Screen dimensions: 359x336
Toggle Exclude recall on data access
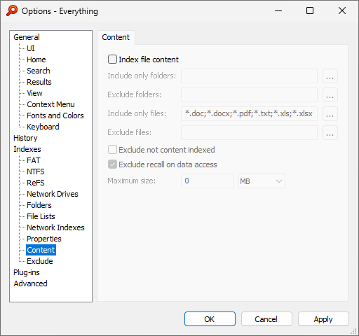tap(112, 164)
